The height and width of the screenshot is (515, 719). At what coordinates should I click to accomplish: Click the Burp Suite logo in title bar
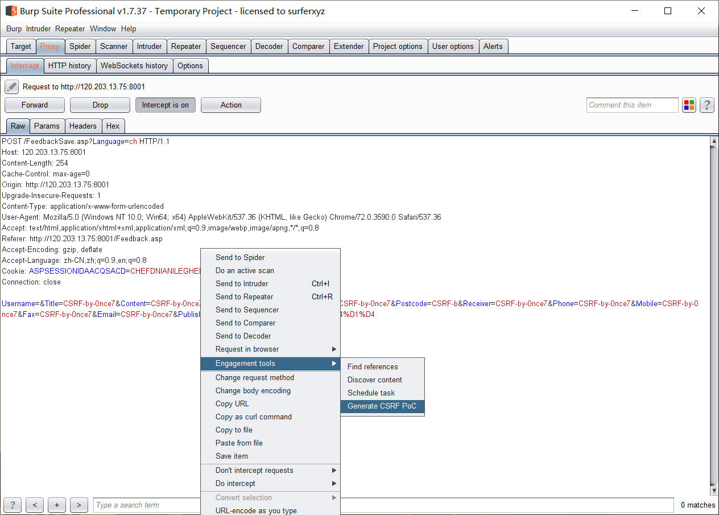11,11
